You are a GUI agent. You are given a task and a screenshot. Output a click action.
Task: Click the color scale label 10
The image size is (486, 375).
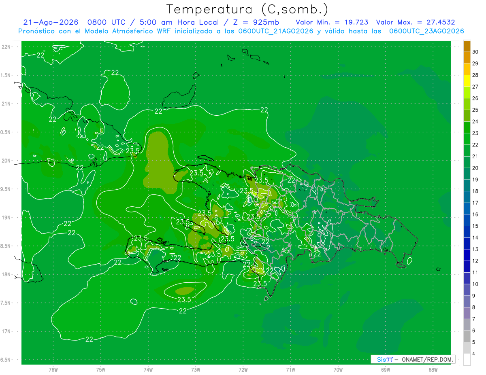pyautogui.click(x=475, y=284)
